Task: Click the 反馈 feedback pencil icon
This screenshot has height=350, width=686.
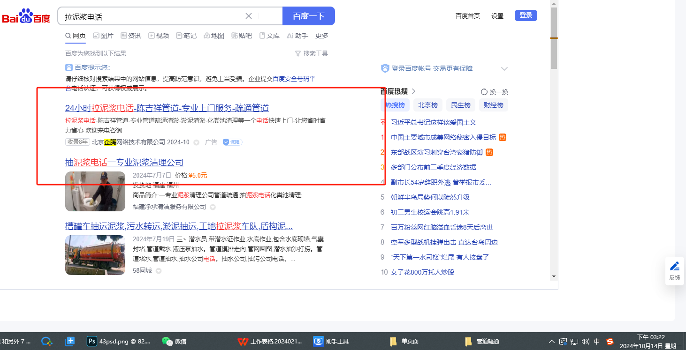Action: point(674,267)
